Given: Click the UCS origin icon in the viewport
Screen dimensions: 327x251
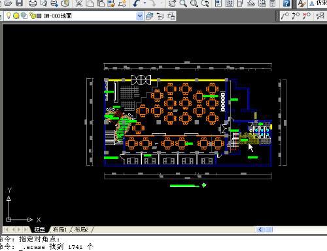Looking at the screenshot, I should click(9, 220).
